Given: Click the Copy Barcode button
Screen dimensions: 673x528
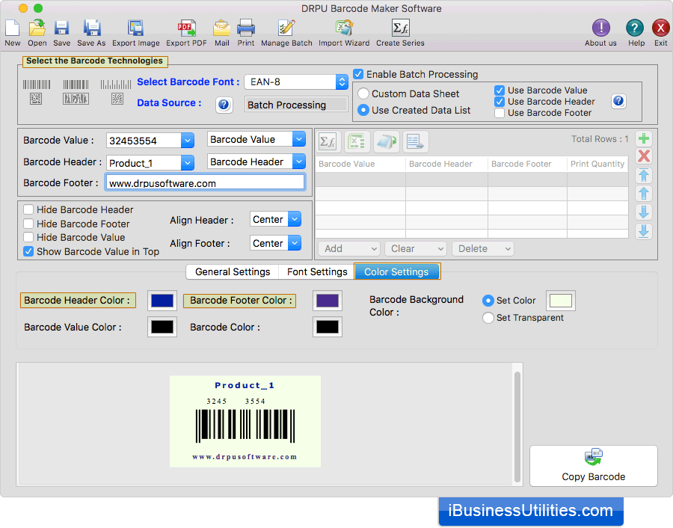Looking at the screenshot, I should [x=594, y=466].
